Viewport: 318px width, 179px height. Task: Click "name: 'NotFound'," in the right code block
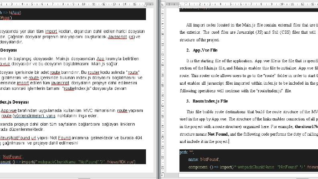(204, 159)
